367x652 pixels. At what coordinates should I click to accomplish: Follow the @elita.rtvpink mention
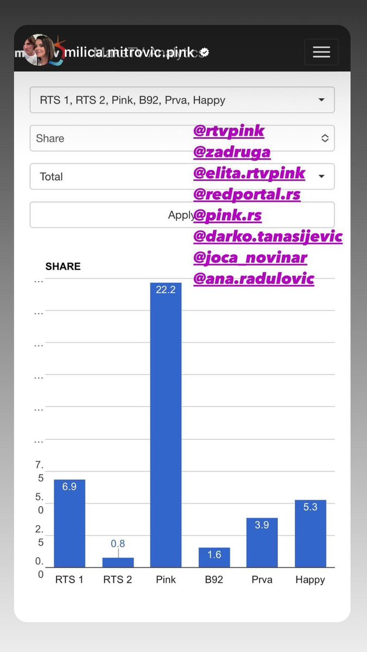point(249,173)
